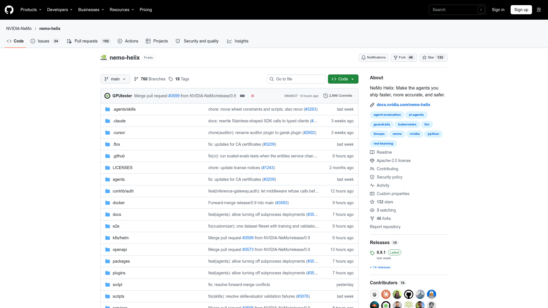Open the main branch dropdown
This screenshot has width=548, height=308.
pyautogui.click(x=115, y=79)
